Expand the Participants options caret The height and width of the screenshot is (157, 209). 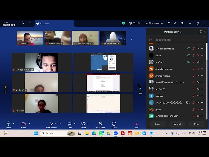tap(60, 124)
